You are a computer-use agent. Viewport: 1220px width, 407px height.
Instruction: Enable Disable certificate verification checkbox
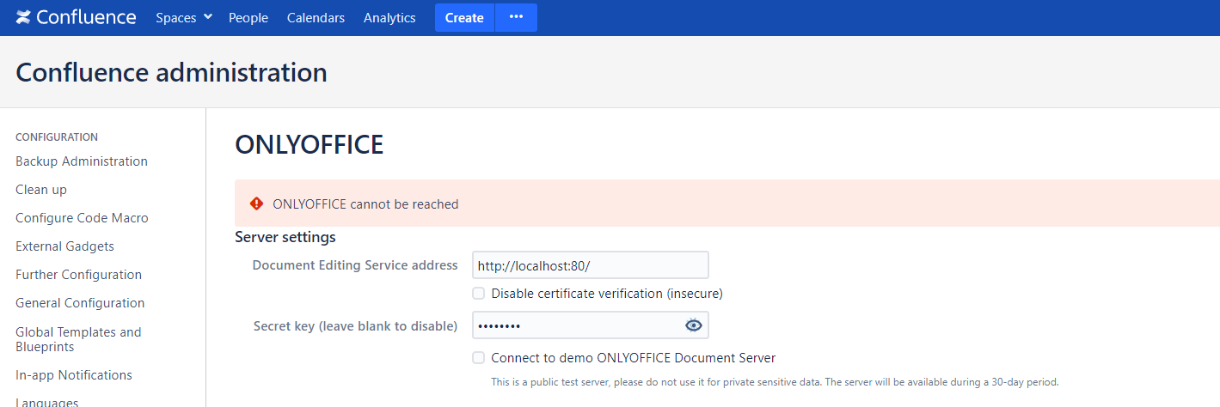tap(479, 294)
